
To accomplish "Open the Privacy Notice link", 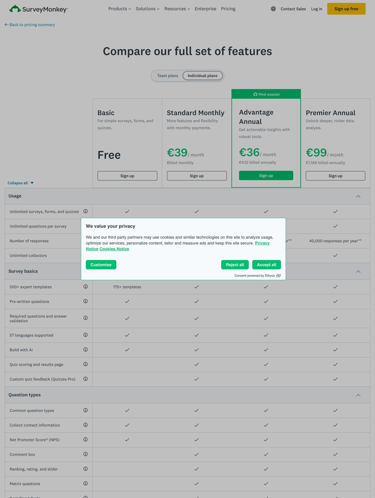I will coord(262,243).
